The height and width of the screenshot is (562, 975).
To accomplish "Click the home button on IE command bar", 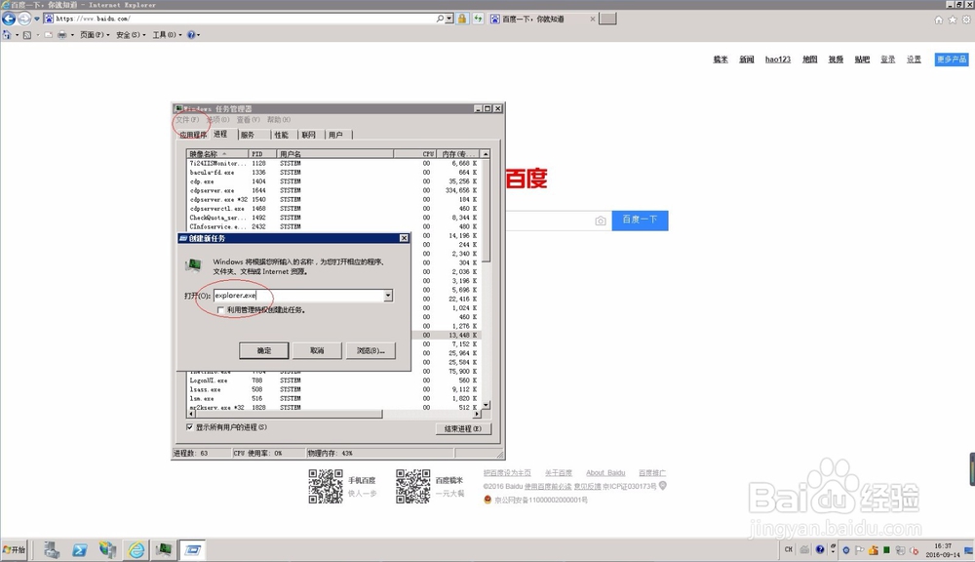I will [7, 35].
